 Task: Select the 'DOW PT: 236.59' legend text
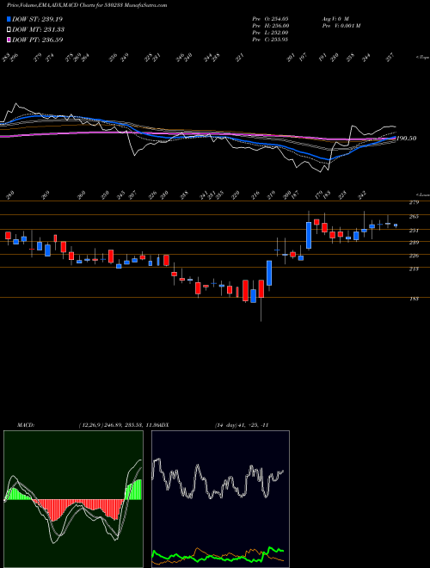(x=38, y=40)
